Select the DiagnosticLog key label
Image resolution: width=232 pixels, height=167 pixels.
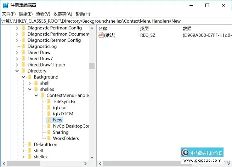coord(42,46)
